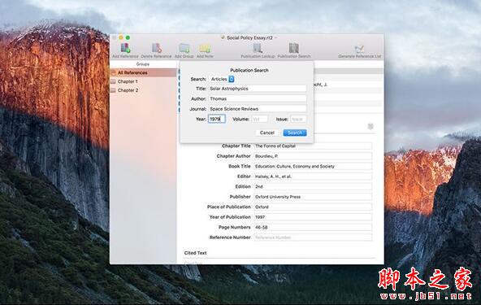Click the Title field containing Solar Astrophysics
The width and height of the screenshot is (481, 305).
(258, 89)
